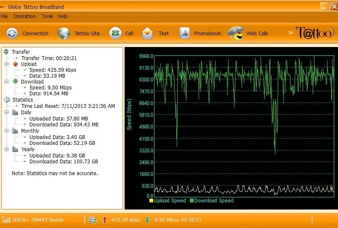The width and height of the screenshot is (338, 228).
Task: Click the Tattoo Site globe icon
Action: point(64,33)
